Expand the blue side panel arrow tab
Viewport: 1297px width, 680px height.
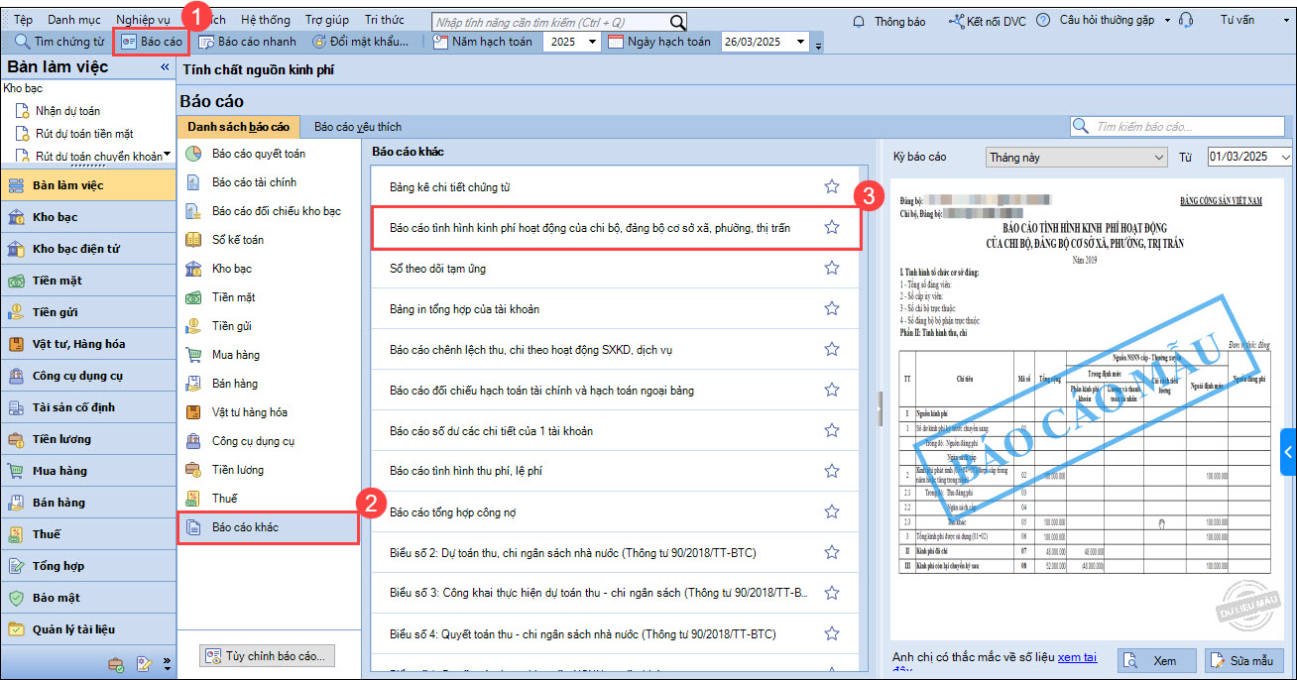pyautogui.click(x=1288, y=453)
